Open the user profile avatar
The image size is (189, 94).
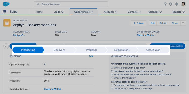point(184,4)
